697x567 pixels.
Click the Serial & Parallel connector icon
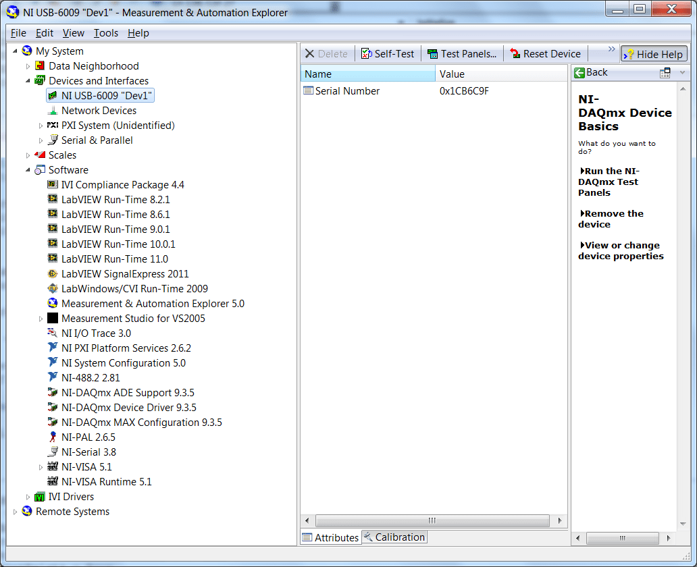tap(53, 140)
